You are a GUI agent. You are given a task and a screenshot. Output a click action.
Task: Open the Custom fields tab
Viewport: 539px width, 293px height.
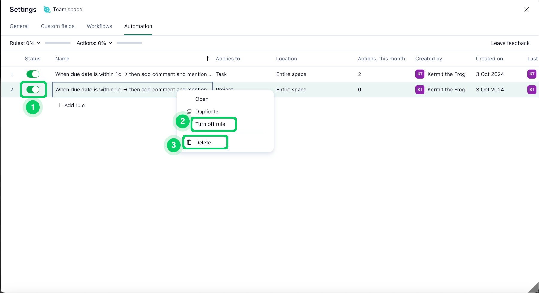tap(58, 26)
